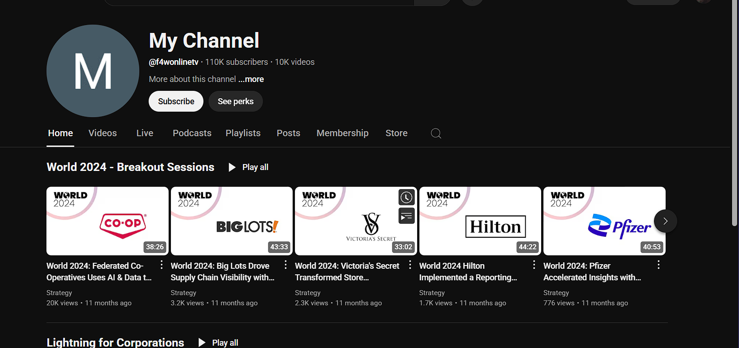
Task: Click Strategy label under the Co-Operatives video
Action: coord(59,293)
